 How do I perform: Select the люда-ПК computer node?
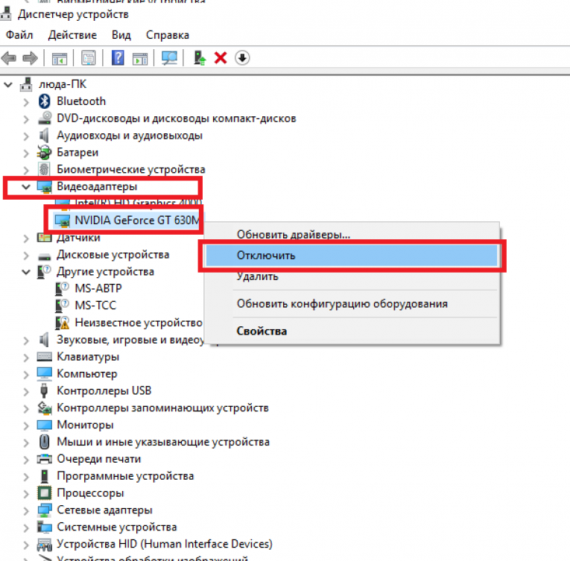(63, 84)
